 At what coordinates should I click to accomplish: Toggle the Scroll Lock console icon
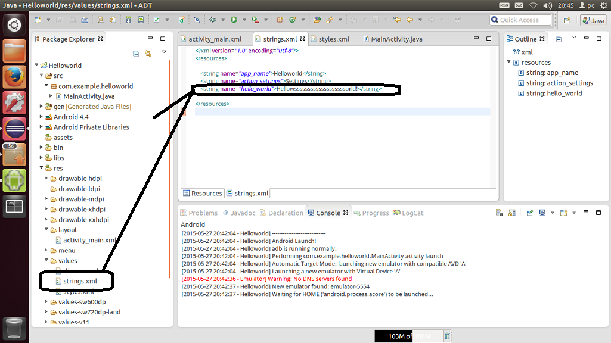pos(512,213)
